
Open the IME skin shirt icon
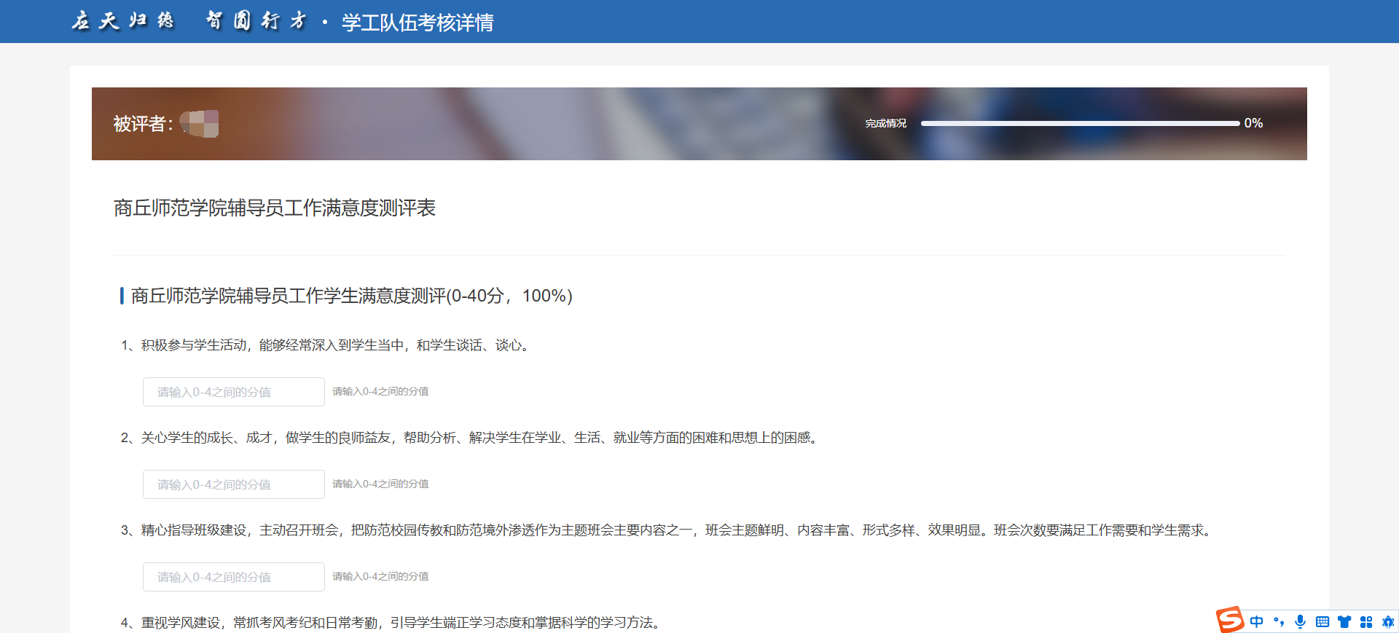coord(1344,621)
